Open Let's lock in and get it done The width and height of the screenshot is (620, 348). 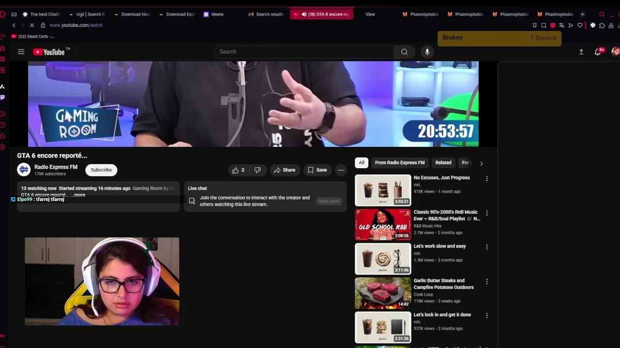point(442,315)
